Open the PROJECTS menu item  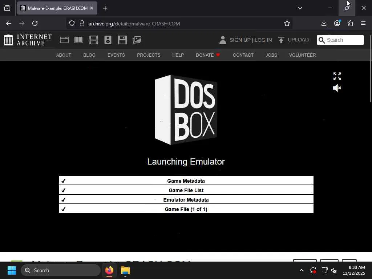[x=149, y=55]
